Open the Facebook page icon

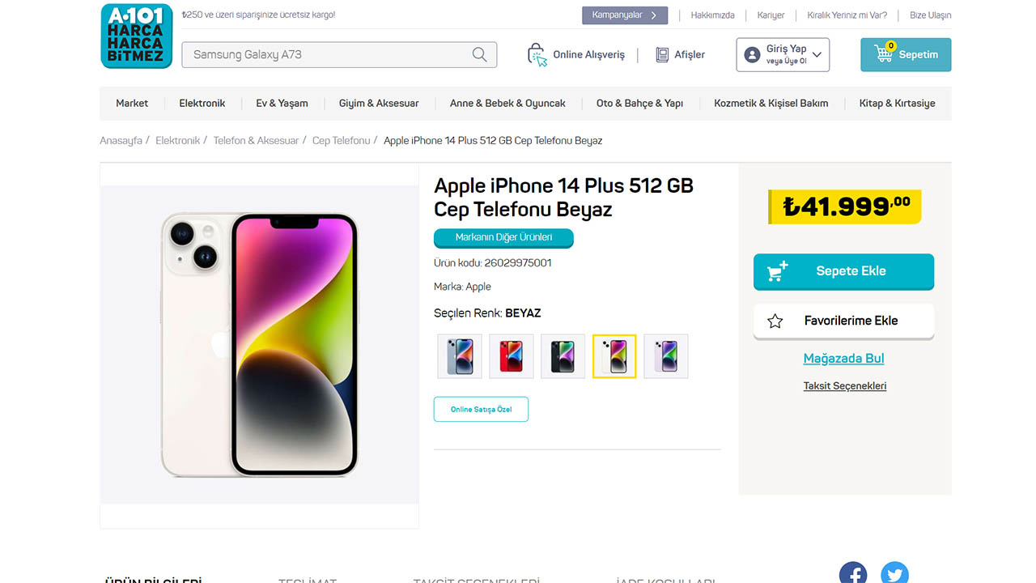852,572
